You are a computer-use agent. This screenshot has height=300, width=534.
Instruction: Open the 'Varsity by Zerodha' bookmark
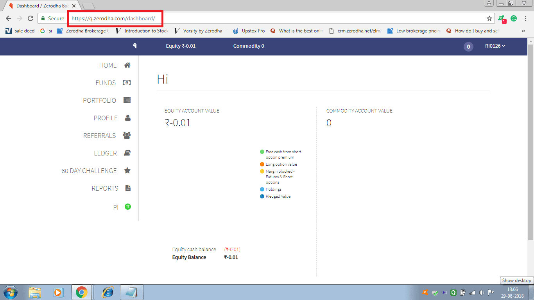tap(200, 31)
